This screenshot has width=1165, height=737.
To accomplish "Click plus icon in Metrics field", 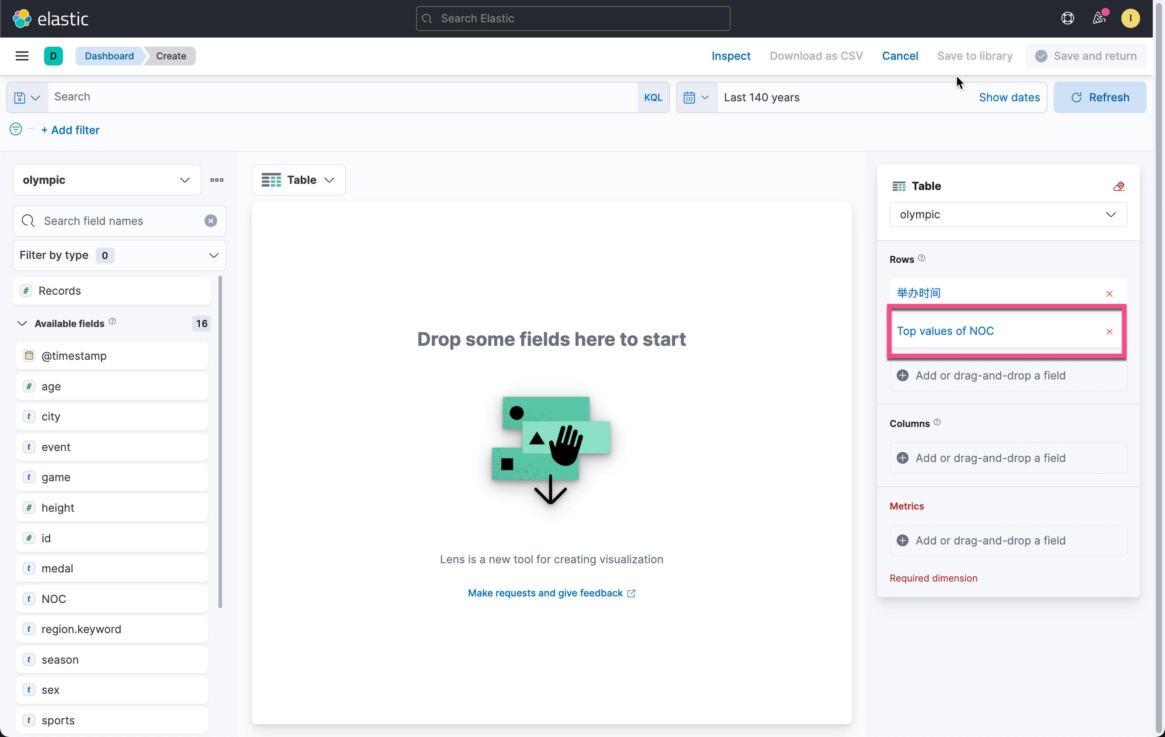I will pyautogui.click(x=902, y=540).
